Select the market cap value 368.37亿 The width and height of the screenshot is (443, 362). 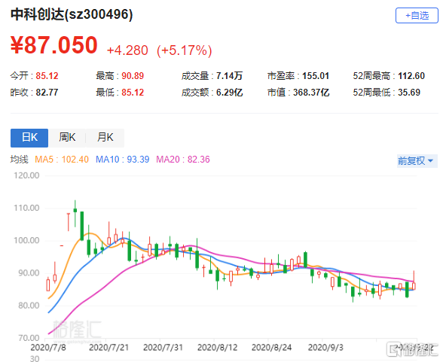click(x=311, y=93)
